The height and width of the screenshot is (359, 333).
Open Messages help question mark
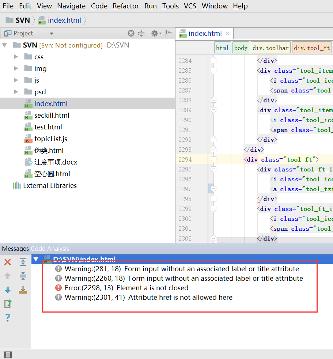[8, 318]
